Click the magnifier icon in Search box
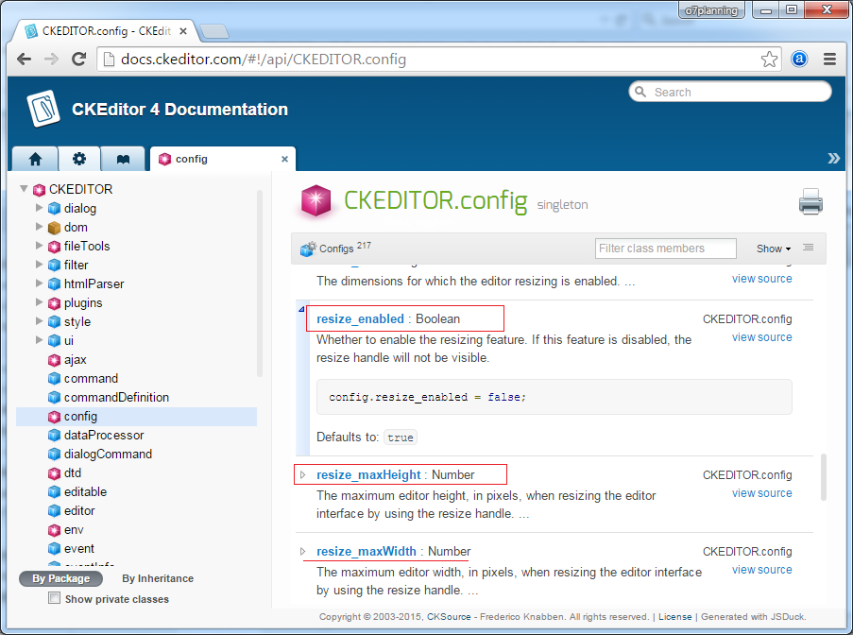This screenshot has height=635, width=853. [x=640, y=92]
